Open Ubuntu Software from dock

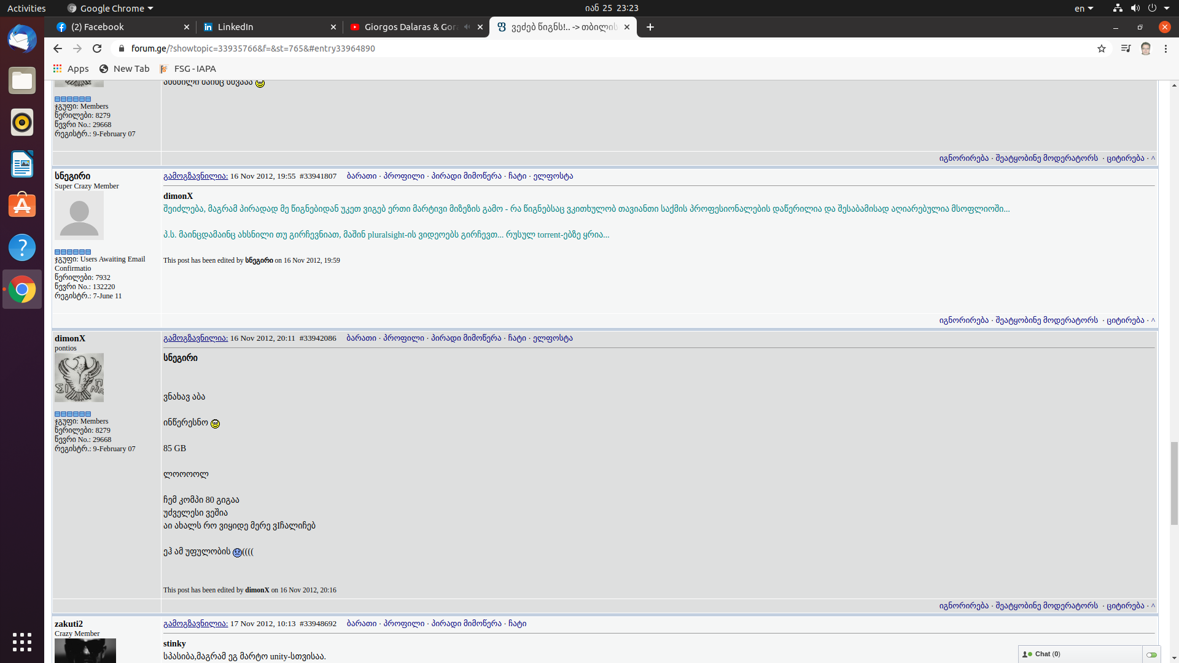pos(22,206)
